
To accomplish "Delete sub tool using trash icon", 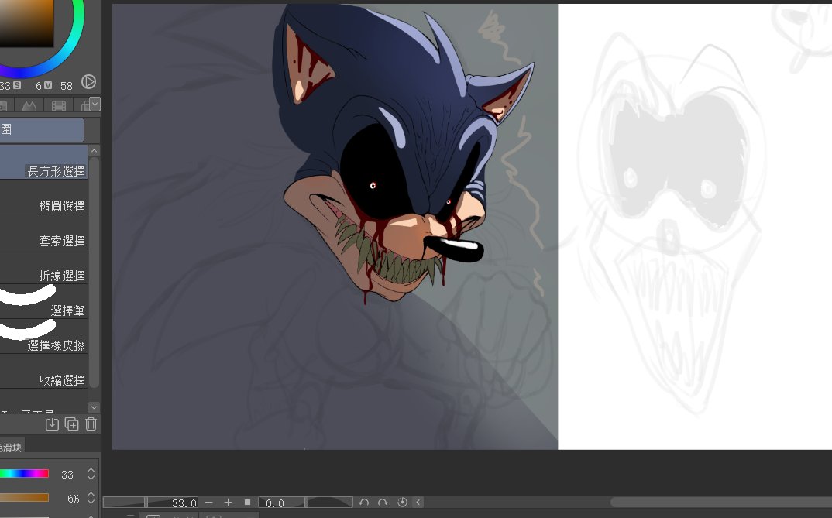I will (91, 424).
